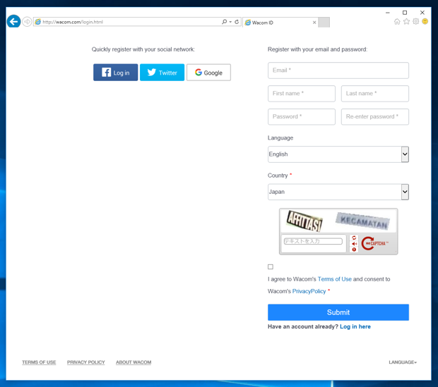This screenshot has width=438, height=387.
Task: Click the smiley feedback icon
Action: [425, 21]
